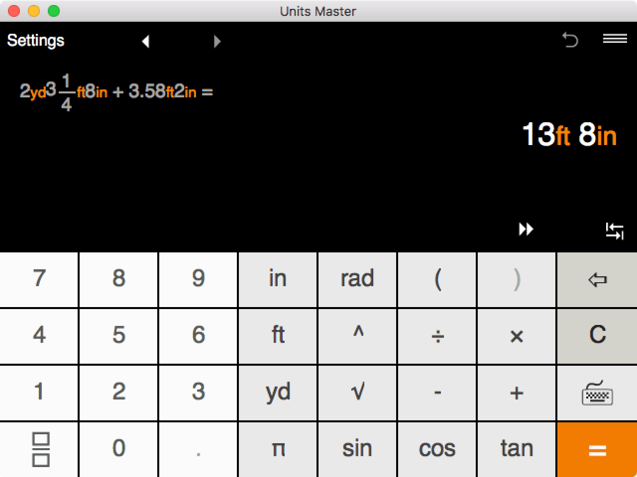This screenshot has height=477, width=637.
Task: Insert an opening parenthesis
Action: point(437,280)
